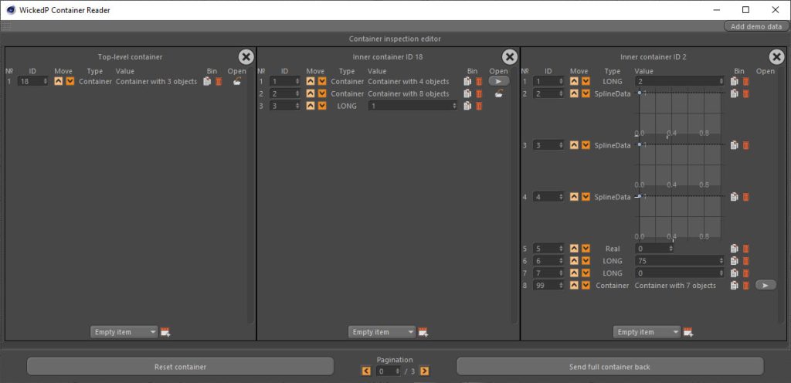Delete item ID 18 in top-level container
791x383 pixels.
tap(219, 82)
